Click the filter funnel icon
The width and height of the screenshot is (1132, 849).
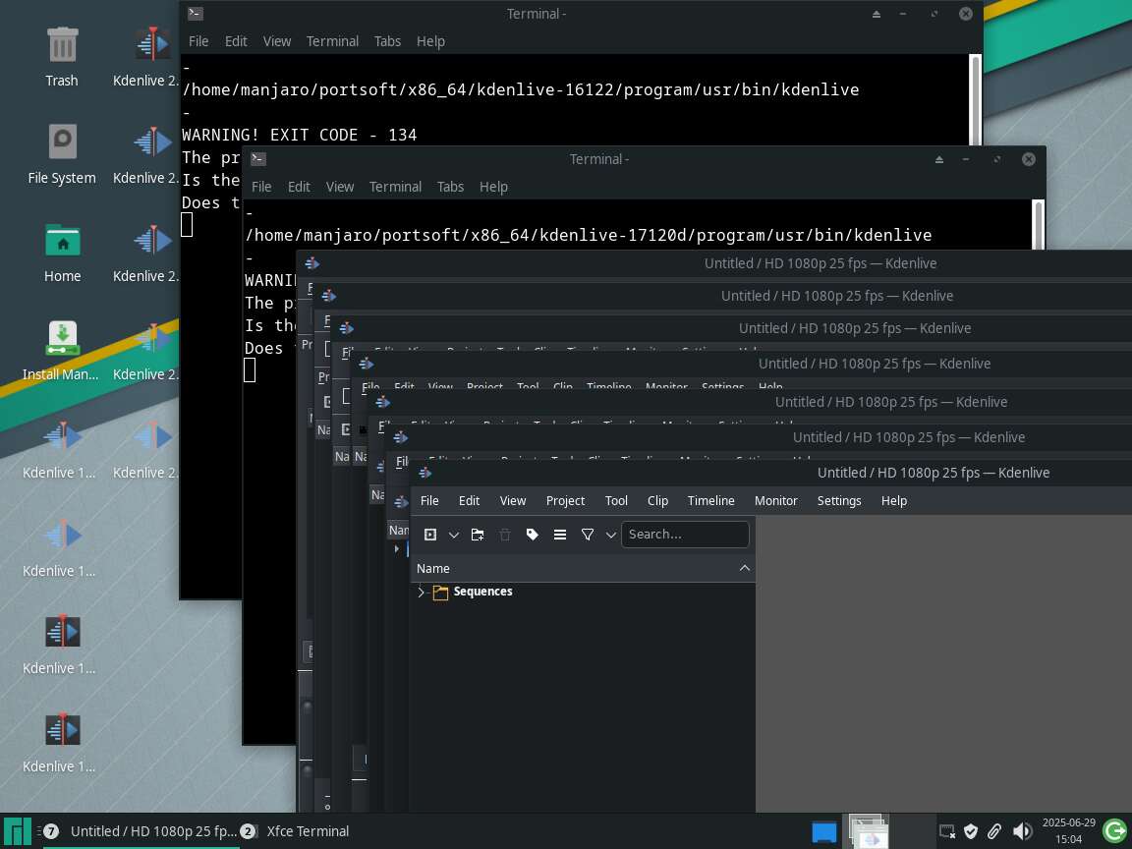click(588, 535)
